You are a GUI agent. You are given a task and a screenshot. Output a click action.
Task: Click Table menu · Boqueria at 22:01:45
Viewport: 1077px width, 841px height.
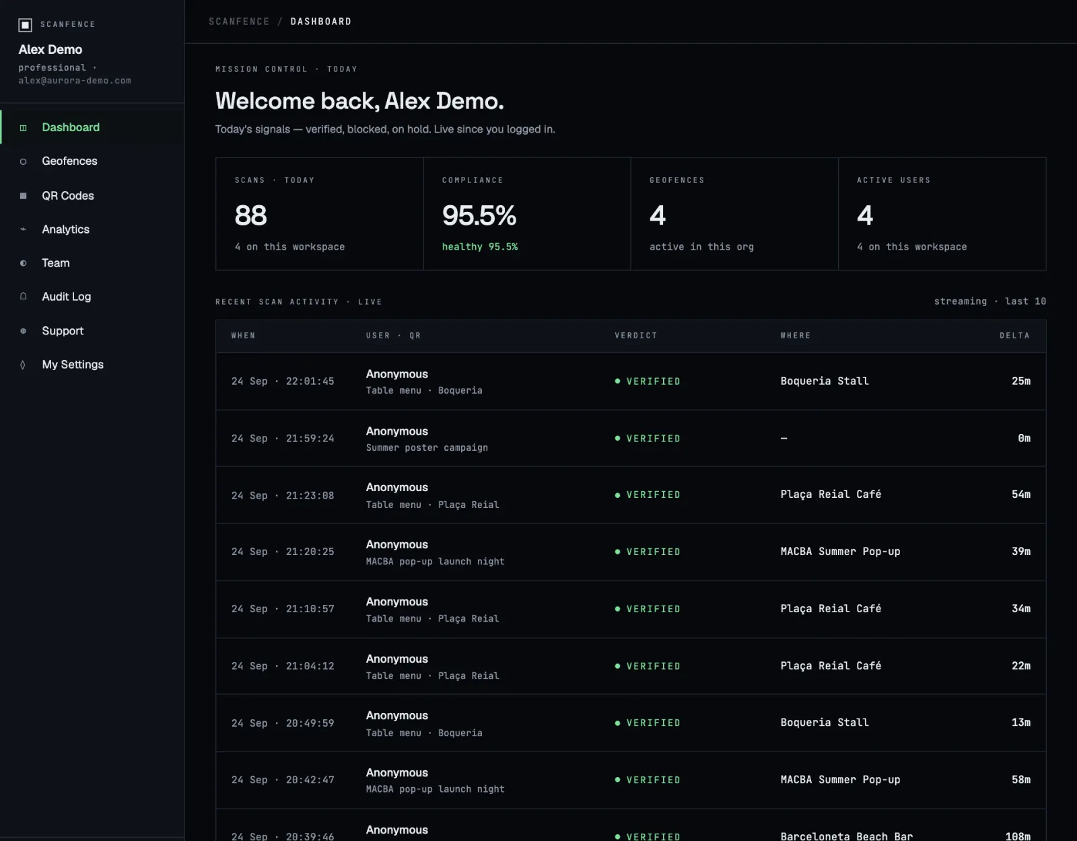[424, 391]
